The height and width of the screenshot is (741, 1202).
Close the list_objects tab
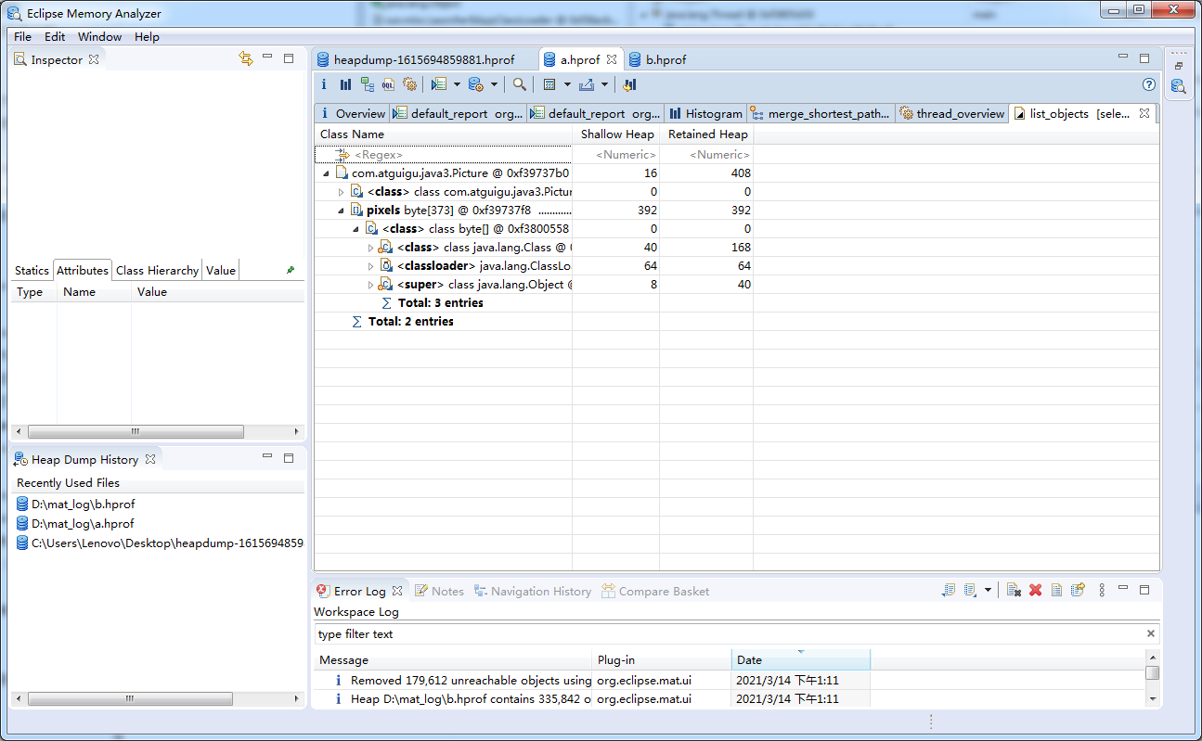1144,113
